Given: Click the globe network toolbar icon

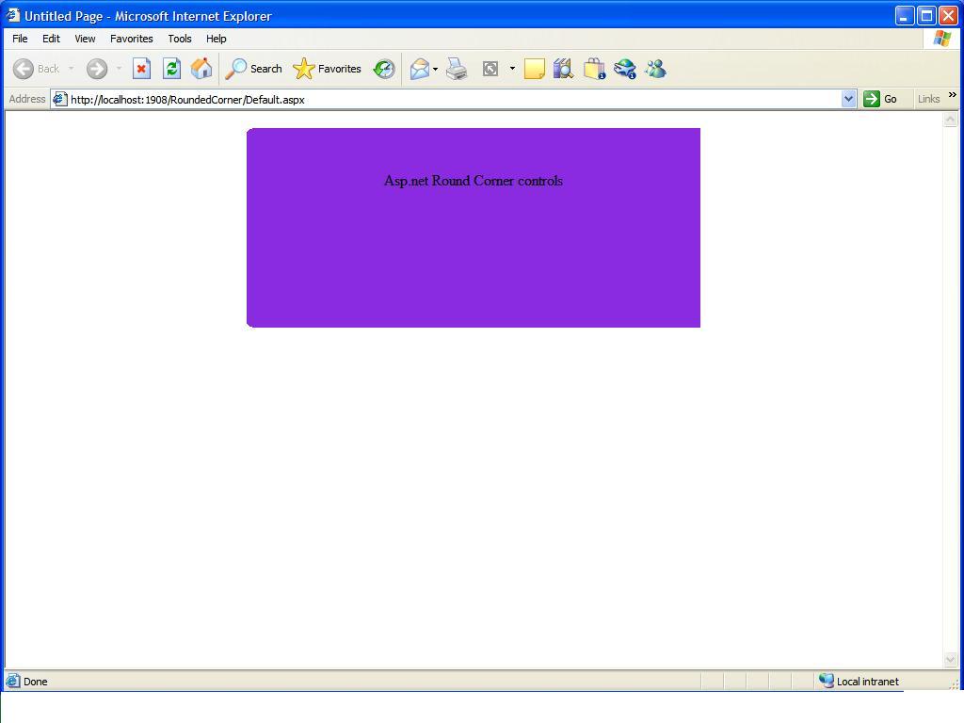Looking at the screenshot, I should 625,69.
